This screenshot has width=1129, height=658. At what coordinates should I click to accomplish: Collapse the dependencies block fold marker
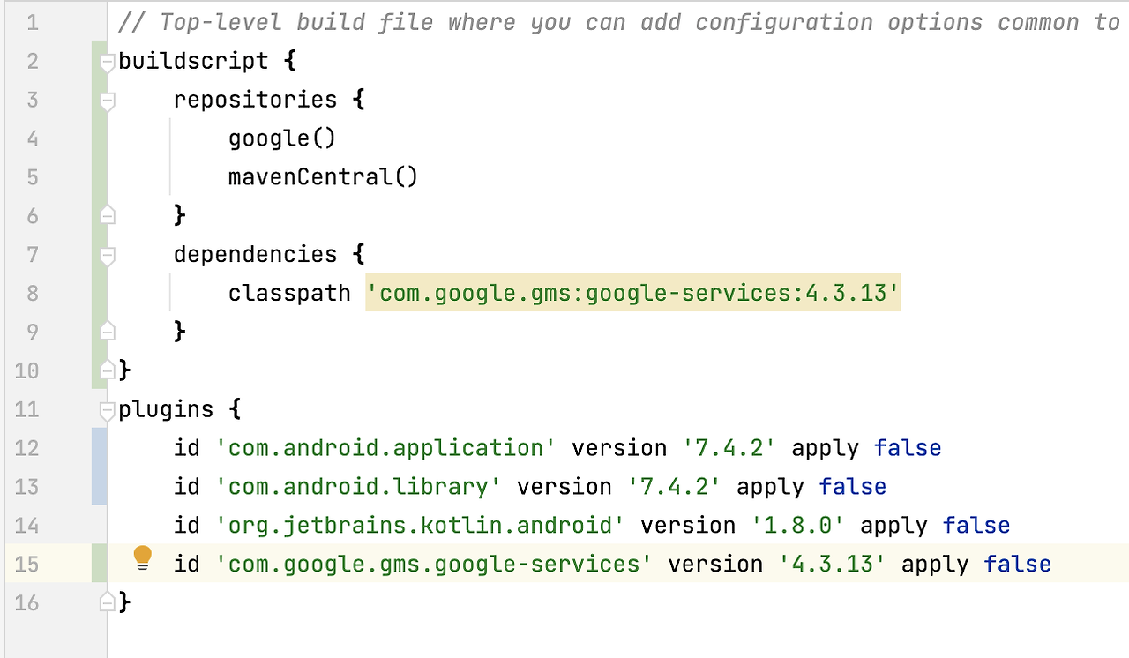[108, 256]
